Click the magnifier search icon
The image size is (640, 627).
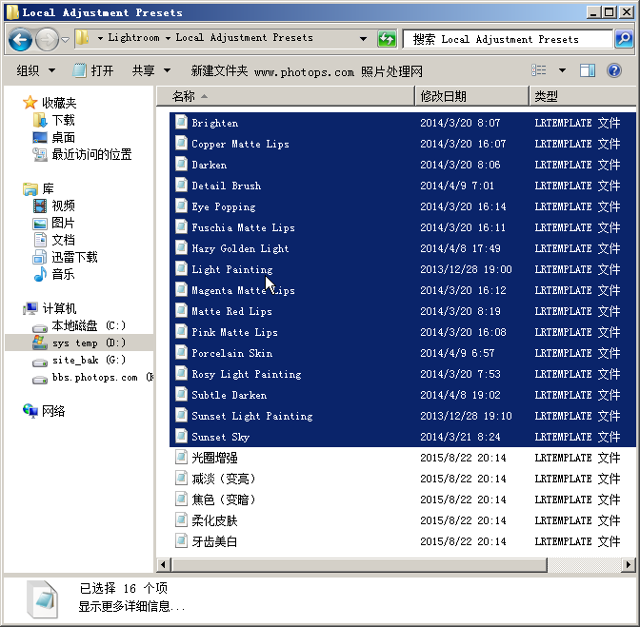tap(624, 39)
